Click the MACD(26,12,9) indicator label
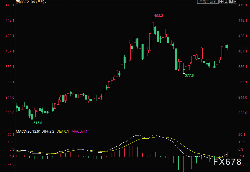 click(x=28, y=131)
